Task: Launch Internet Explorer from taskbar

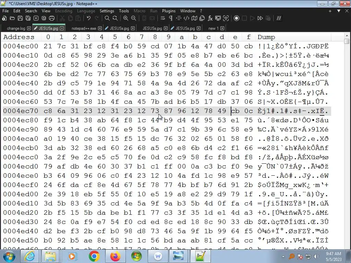Action: pyautogui.click(x=29, y=256)
